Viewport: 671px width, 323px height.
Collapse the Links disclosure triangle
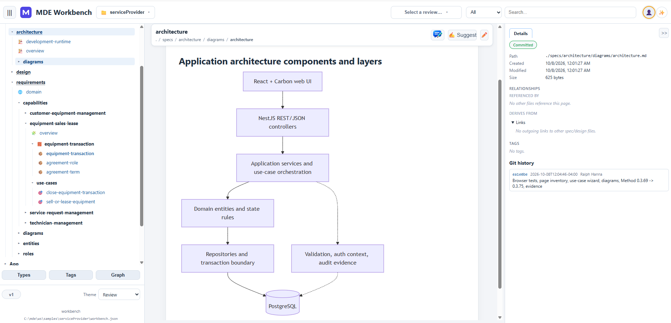click(x=513, y=123)
